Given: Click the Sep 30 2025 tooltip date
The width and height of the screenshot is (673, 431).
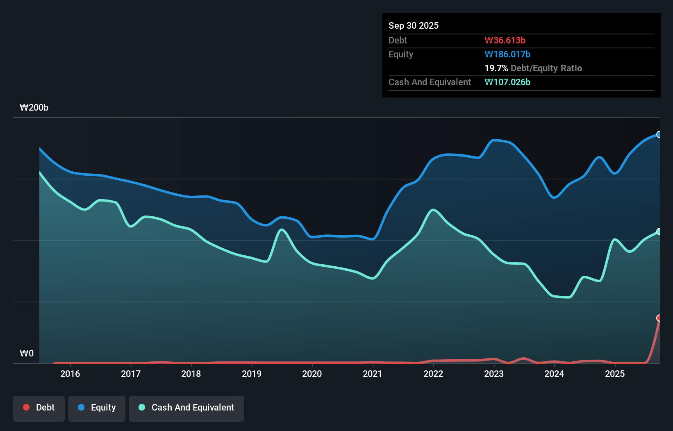Looking at the screenshot, I should [414, 25].
